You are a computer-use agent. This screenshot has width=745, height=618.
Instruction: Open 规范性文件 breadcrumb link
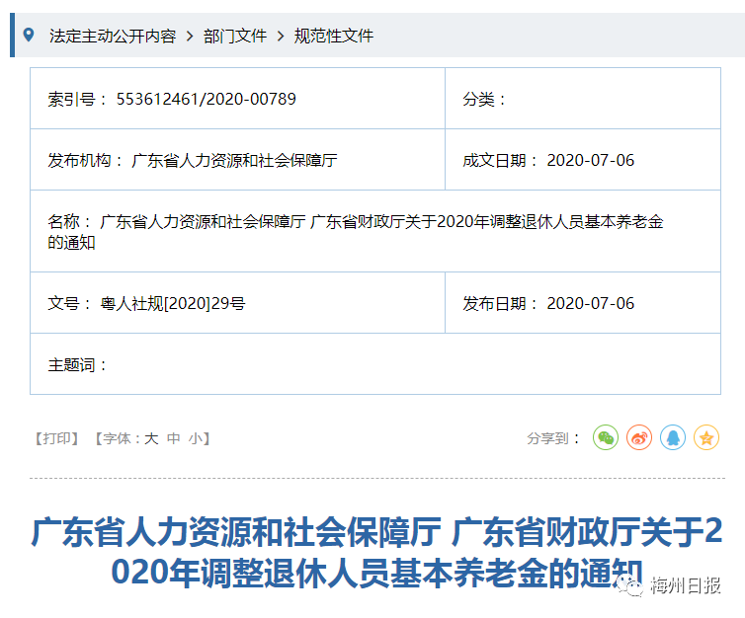(x=334, y=37)
